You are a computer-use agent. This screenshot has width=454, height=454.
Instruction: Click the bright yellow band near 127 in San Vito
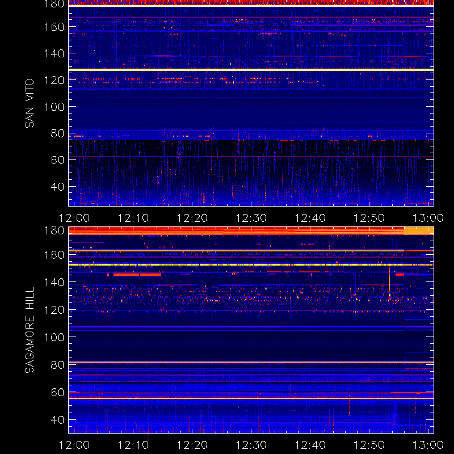coord(251,70)
